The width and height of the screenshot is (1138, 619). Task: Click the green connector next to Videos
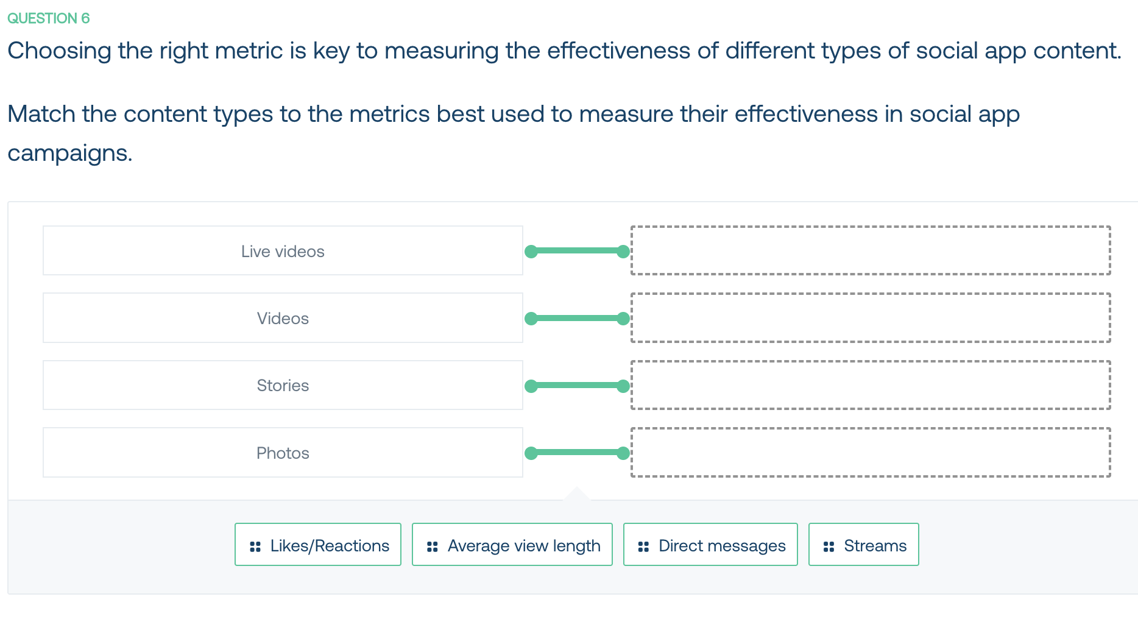577,318
